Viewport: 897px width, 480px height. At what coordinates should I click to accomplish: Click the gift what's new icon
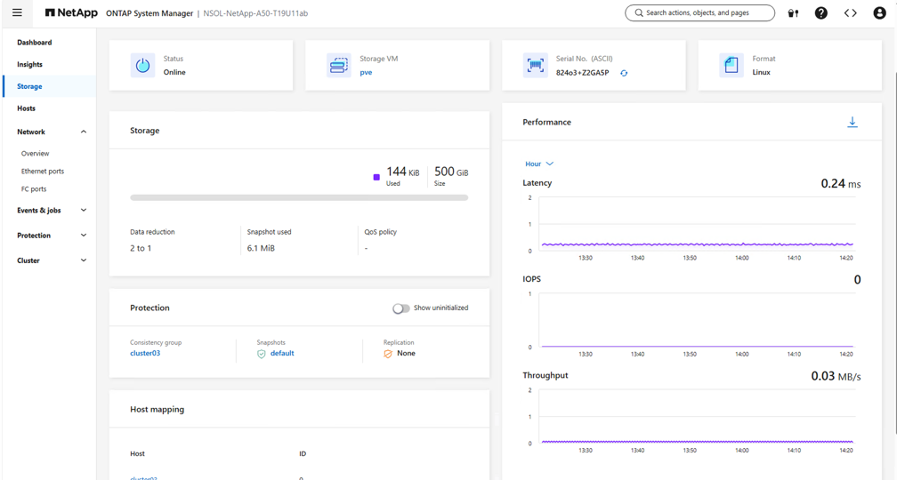pyautogui.click(x=793, y=13)
